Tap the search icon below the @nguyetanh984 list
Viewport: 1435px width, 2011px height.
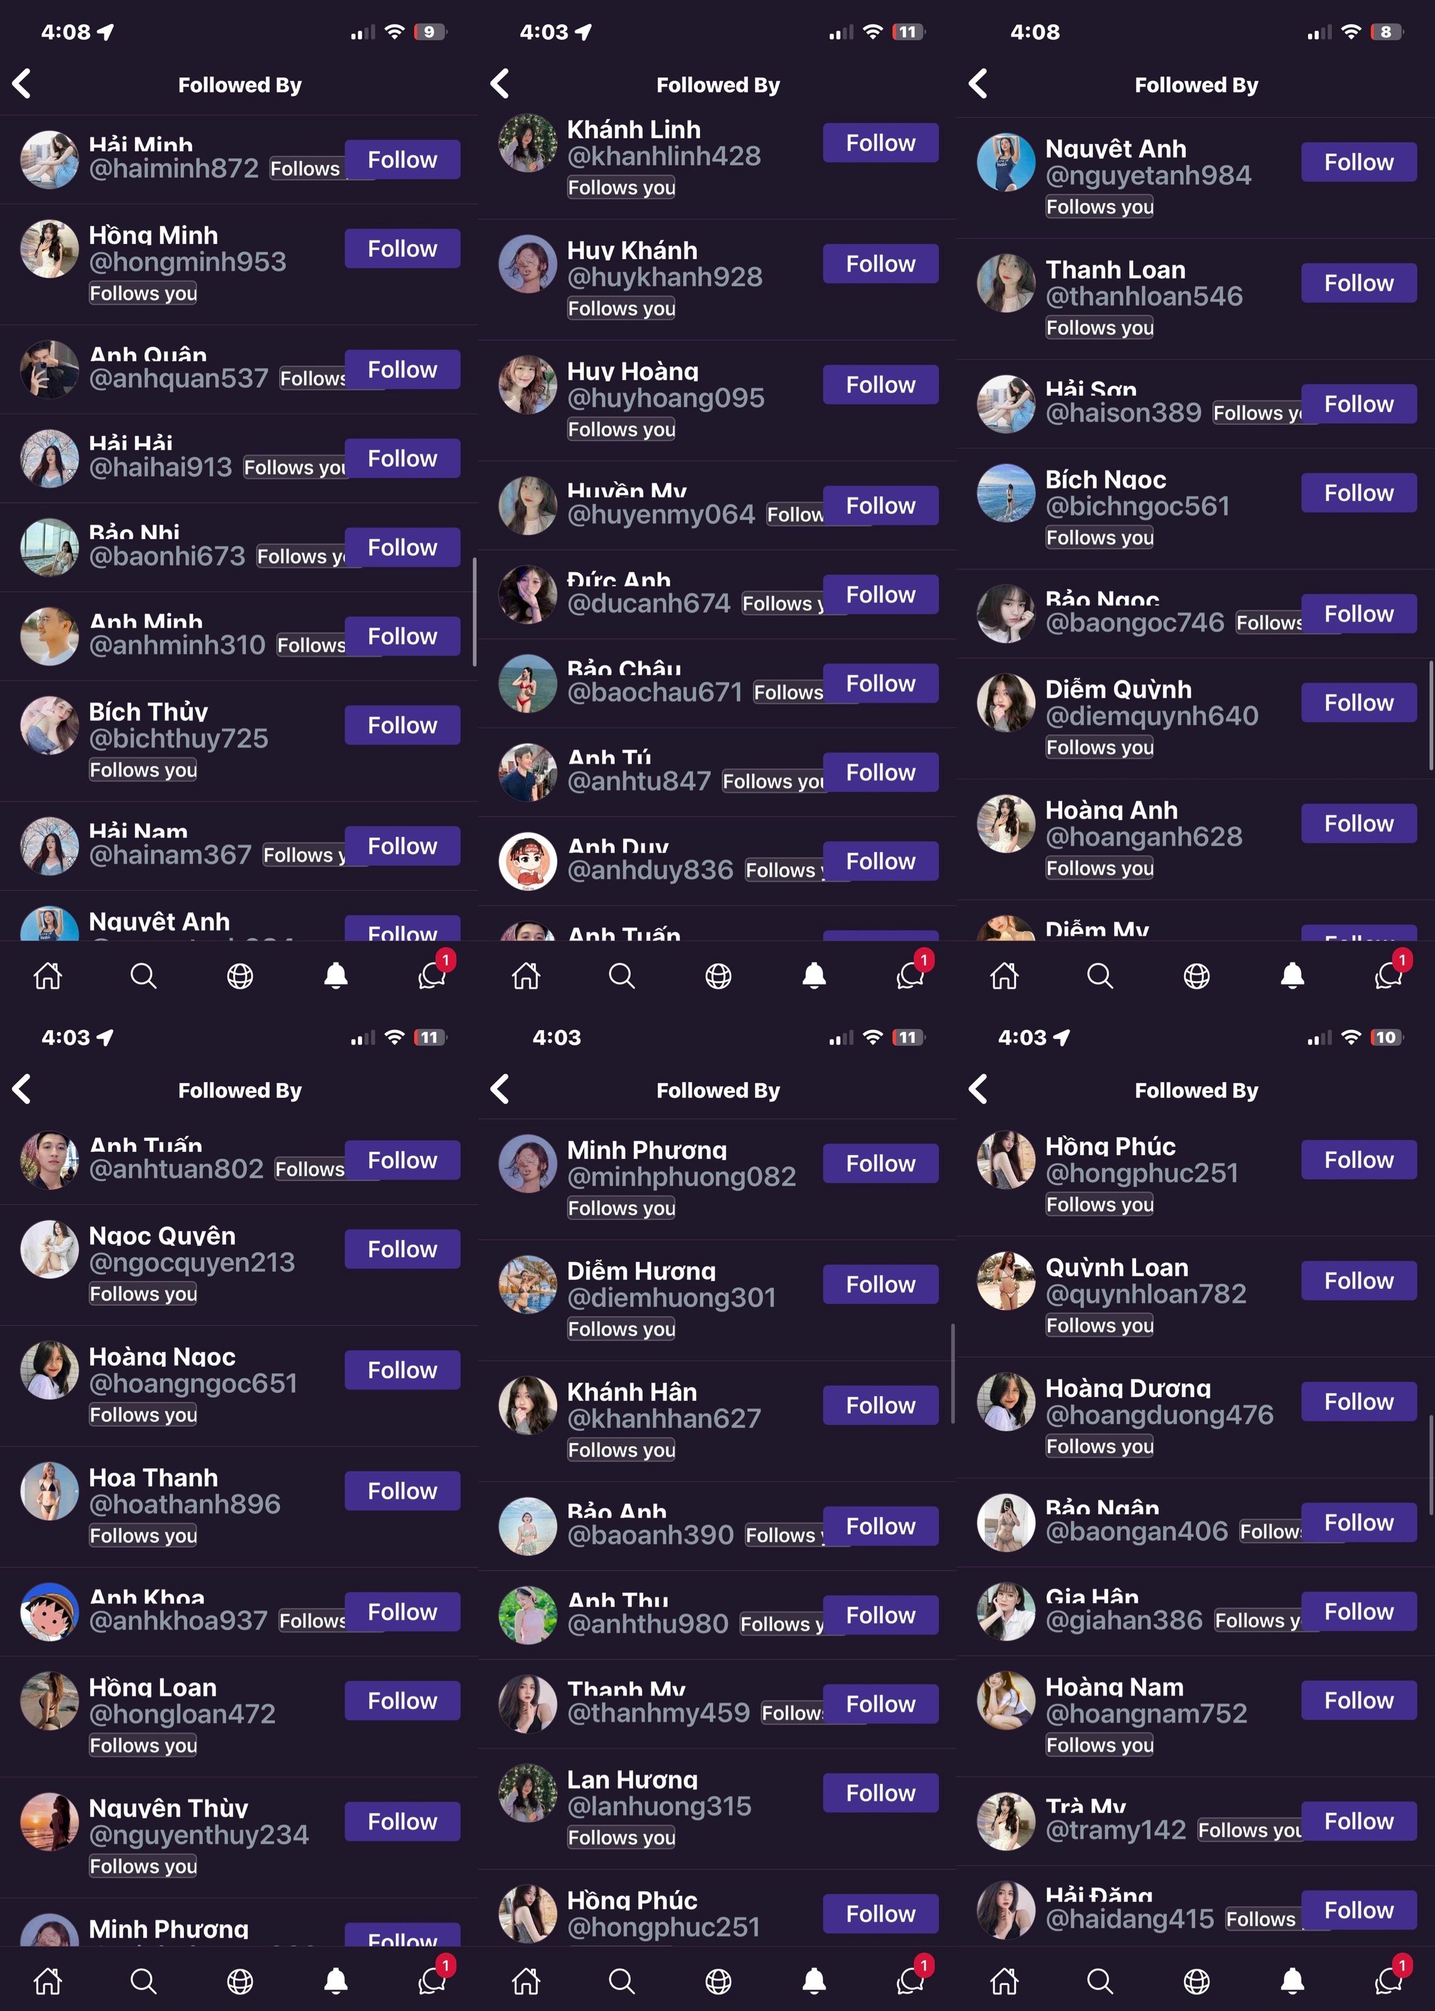tap(1100, 975)
